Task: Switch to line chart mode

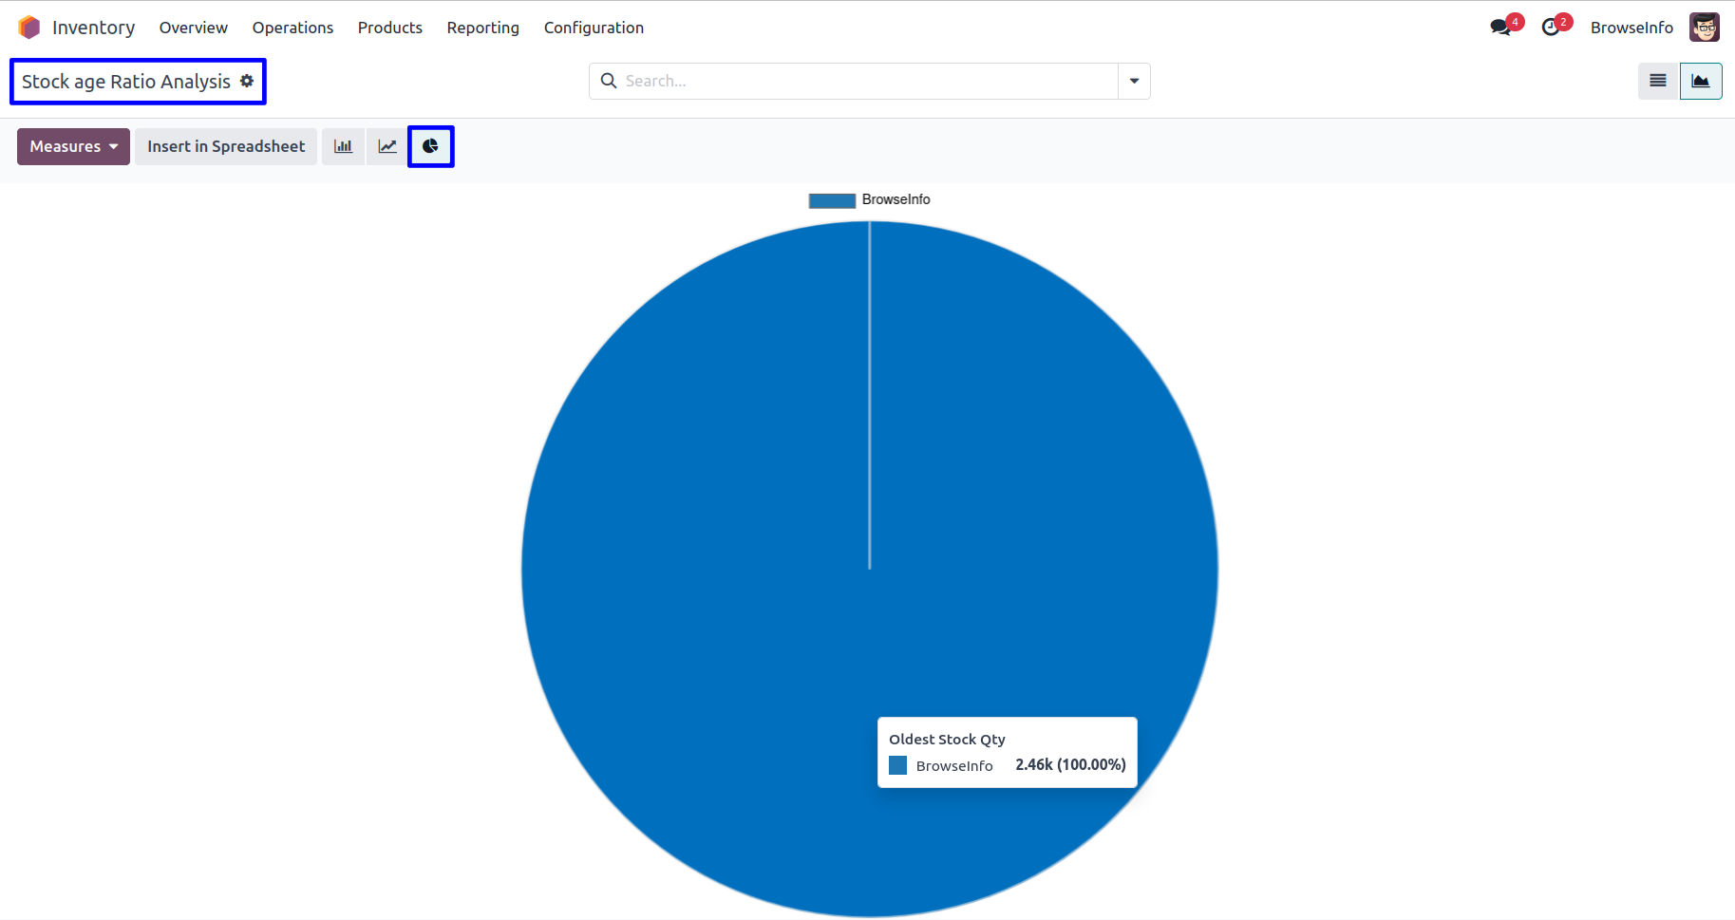Action: pos(387,146)
